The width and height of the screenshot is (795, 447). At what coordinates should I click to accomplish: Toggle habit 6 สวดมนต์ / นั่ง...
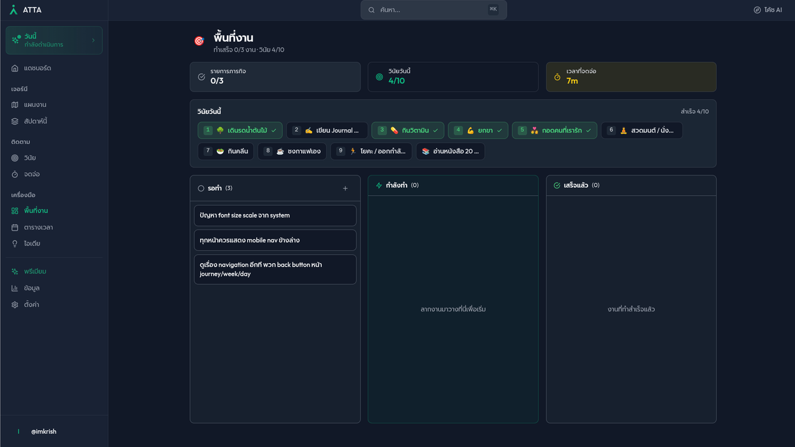click(641, 131)
